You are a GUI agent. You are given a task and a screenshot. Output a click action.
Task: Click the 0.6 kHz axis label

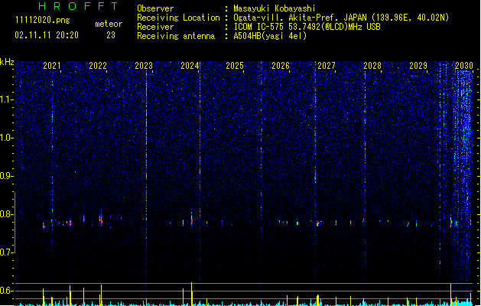pyautogui.click(x=7, y=291)
